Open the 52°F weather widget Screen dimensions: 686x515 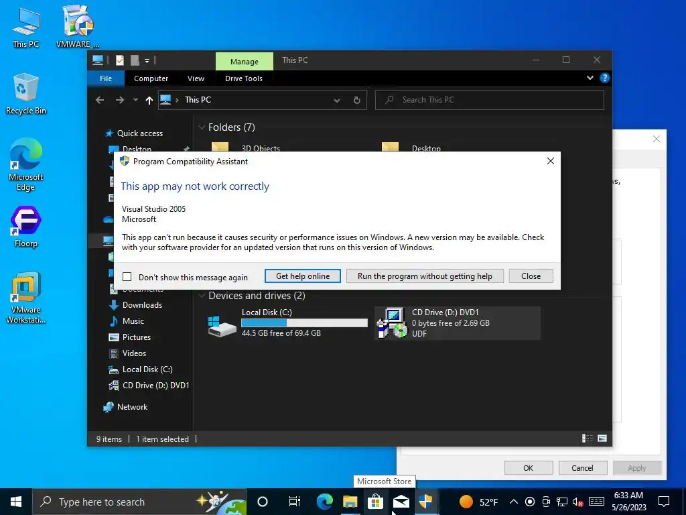tap(478, 502)
